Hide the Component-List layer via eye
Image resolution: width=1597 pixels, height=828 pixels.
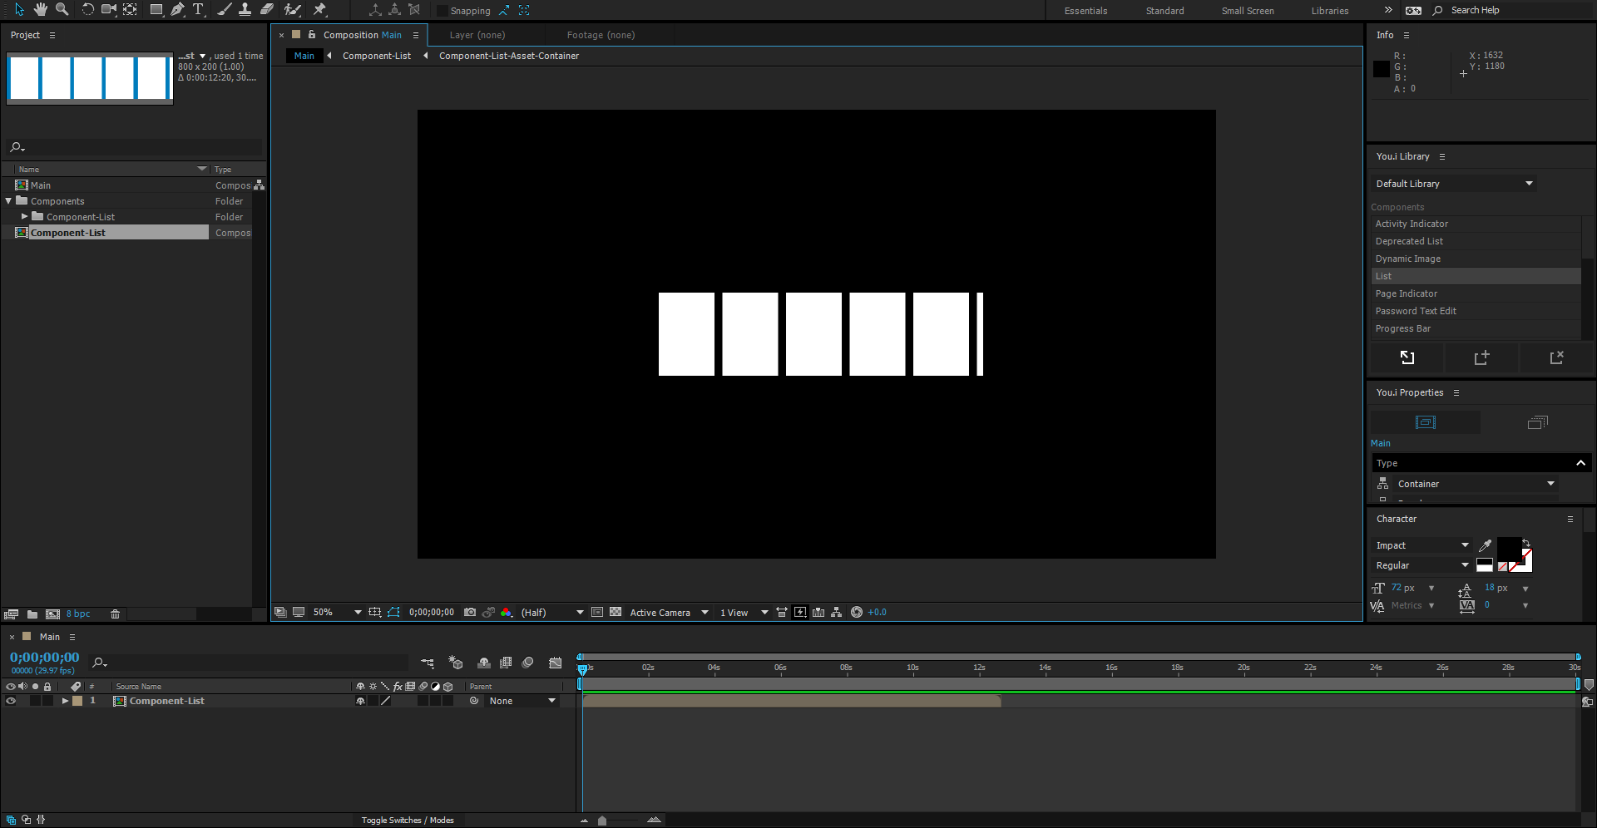11,701
